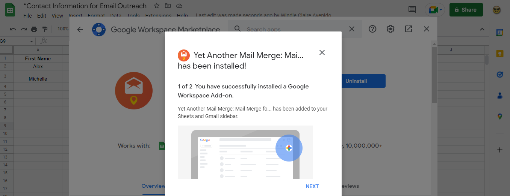Open the File menu

[x=27, y=16]
